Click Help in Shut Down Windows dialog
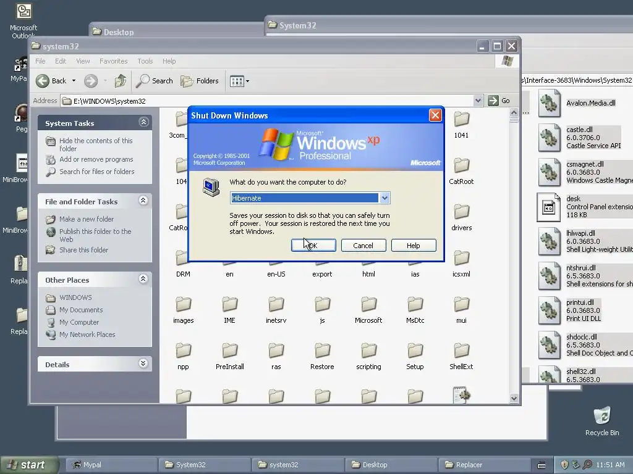This screenshot has height=474, width=633. pos(414,246)
